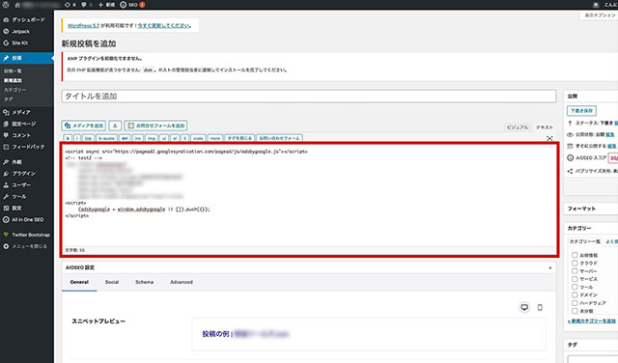Screen dimensions: 618x363
Task: Open タグ submenu under Posts
Action: tap(9, 99)
